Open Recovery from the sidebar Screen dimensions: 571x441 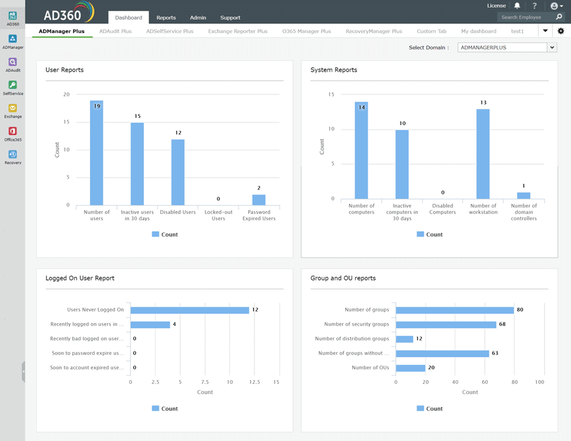click(x=13, y=157)
